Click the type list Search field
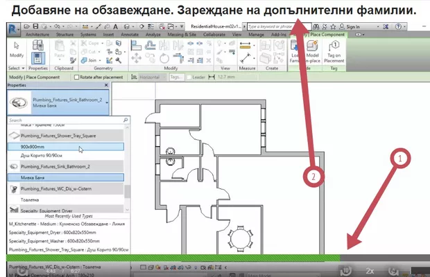The height and width of the screenshot is (277, 430). (64, 120)
